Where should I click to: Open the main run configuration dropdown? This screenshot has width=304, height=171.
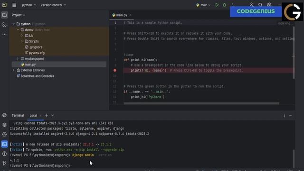(x=203, y=5)
